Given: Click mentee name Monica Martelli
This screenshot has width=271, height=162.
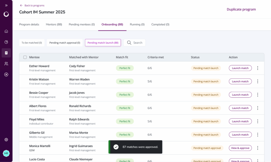Looking at the screenshot, I should coord(40,146).
